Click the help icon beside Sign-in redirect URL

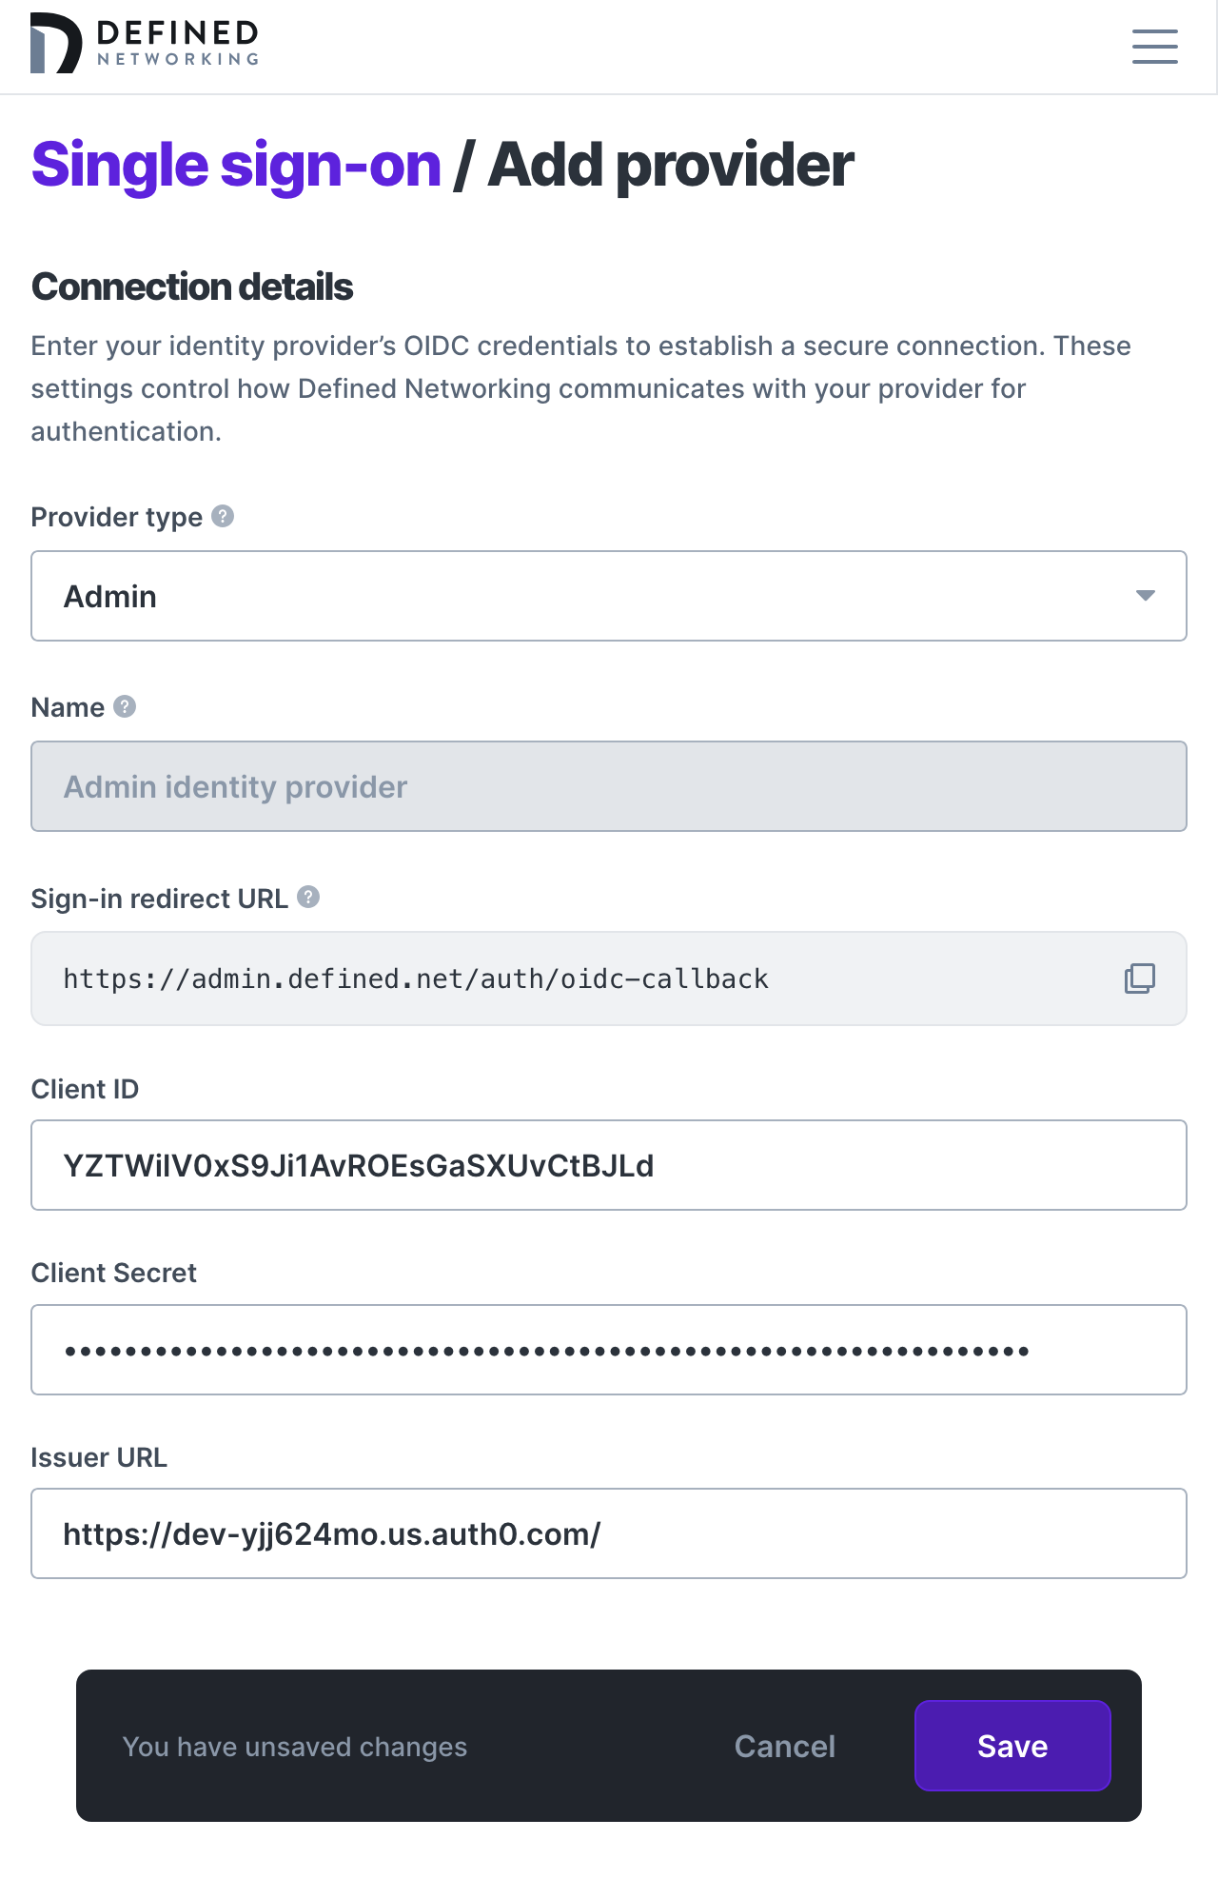[x=308, y=898]
